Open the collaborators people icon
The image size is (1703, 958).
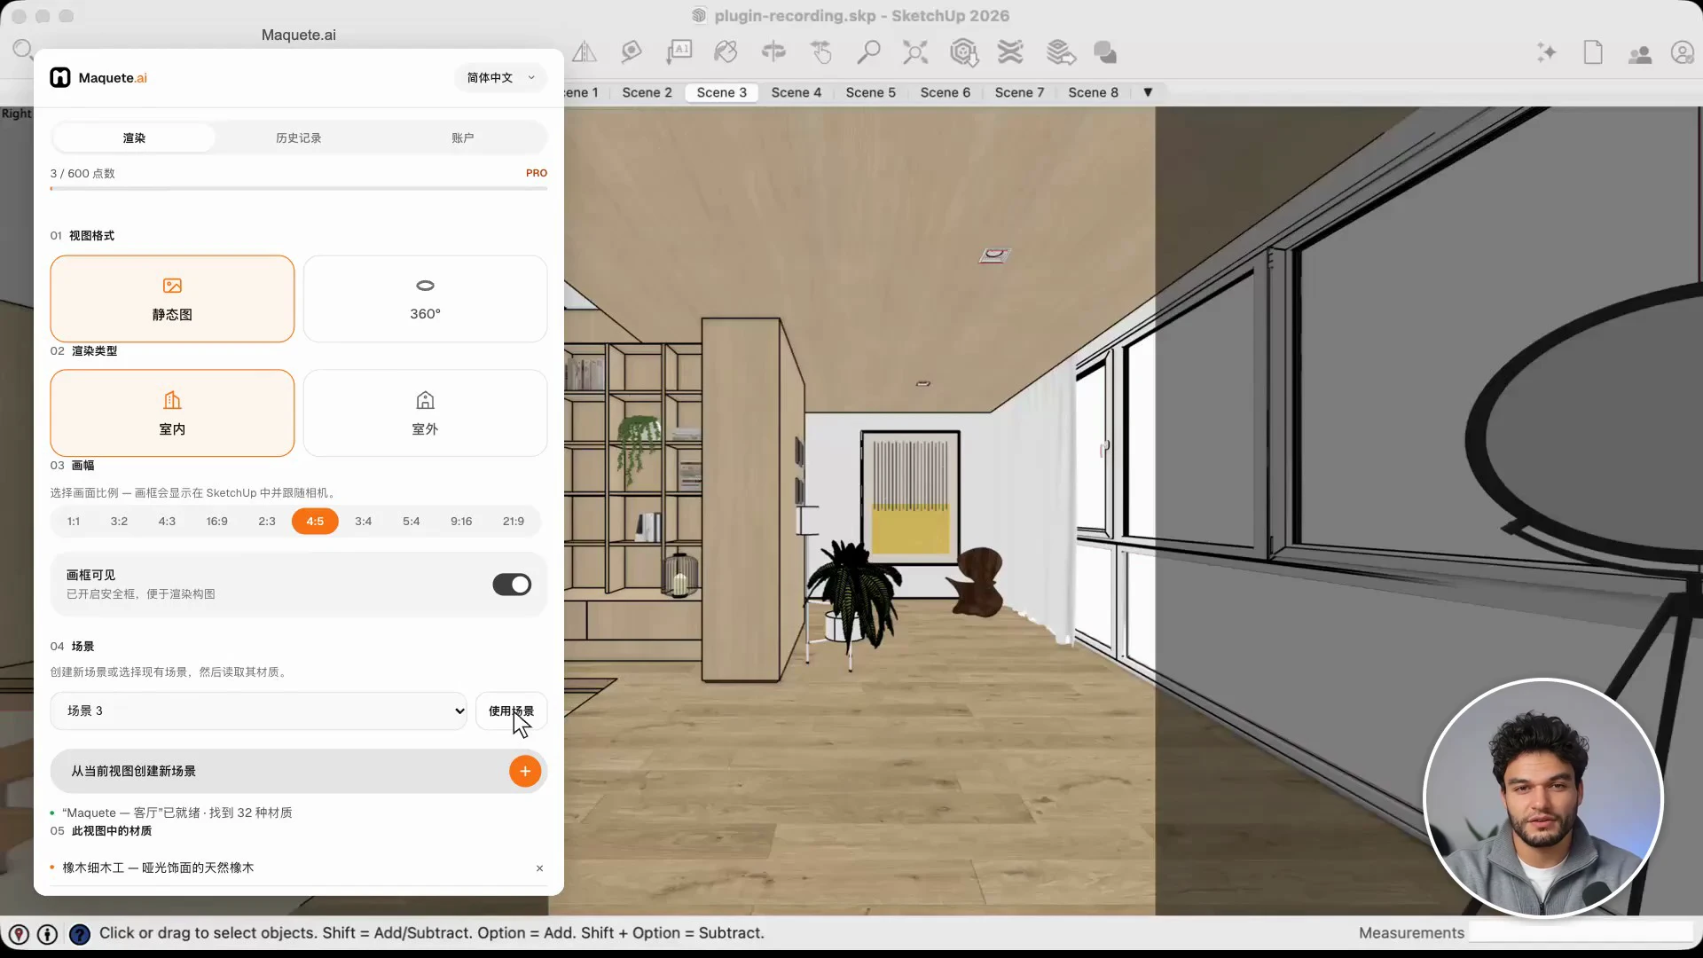click(1640, 54)
